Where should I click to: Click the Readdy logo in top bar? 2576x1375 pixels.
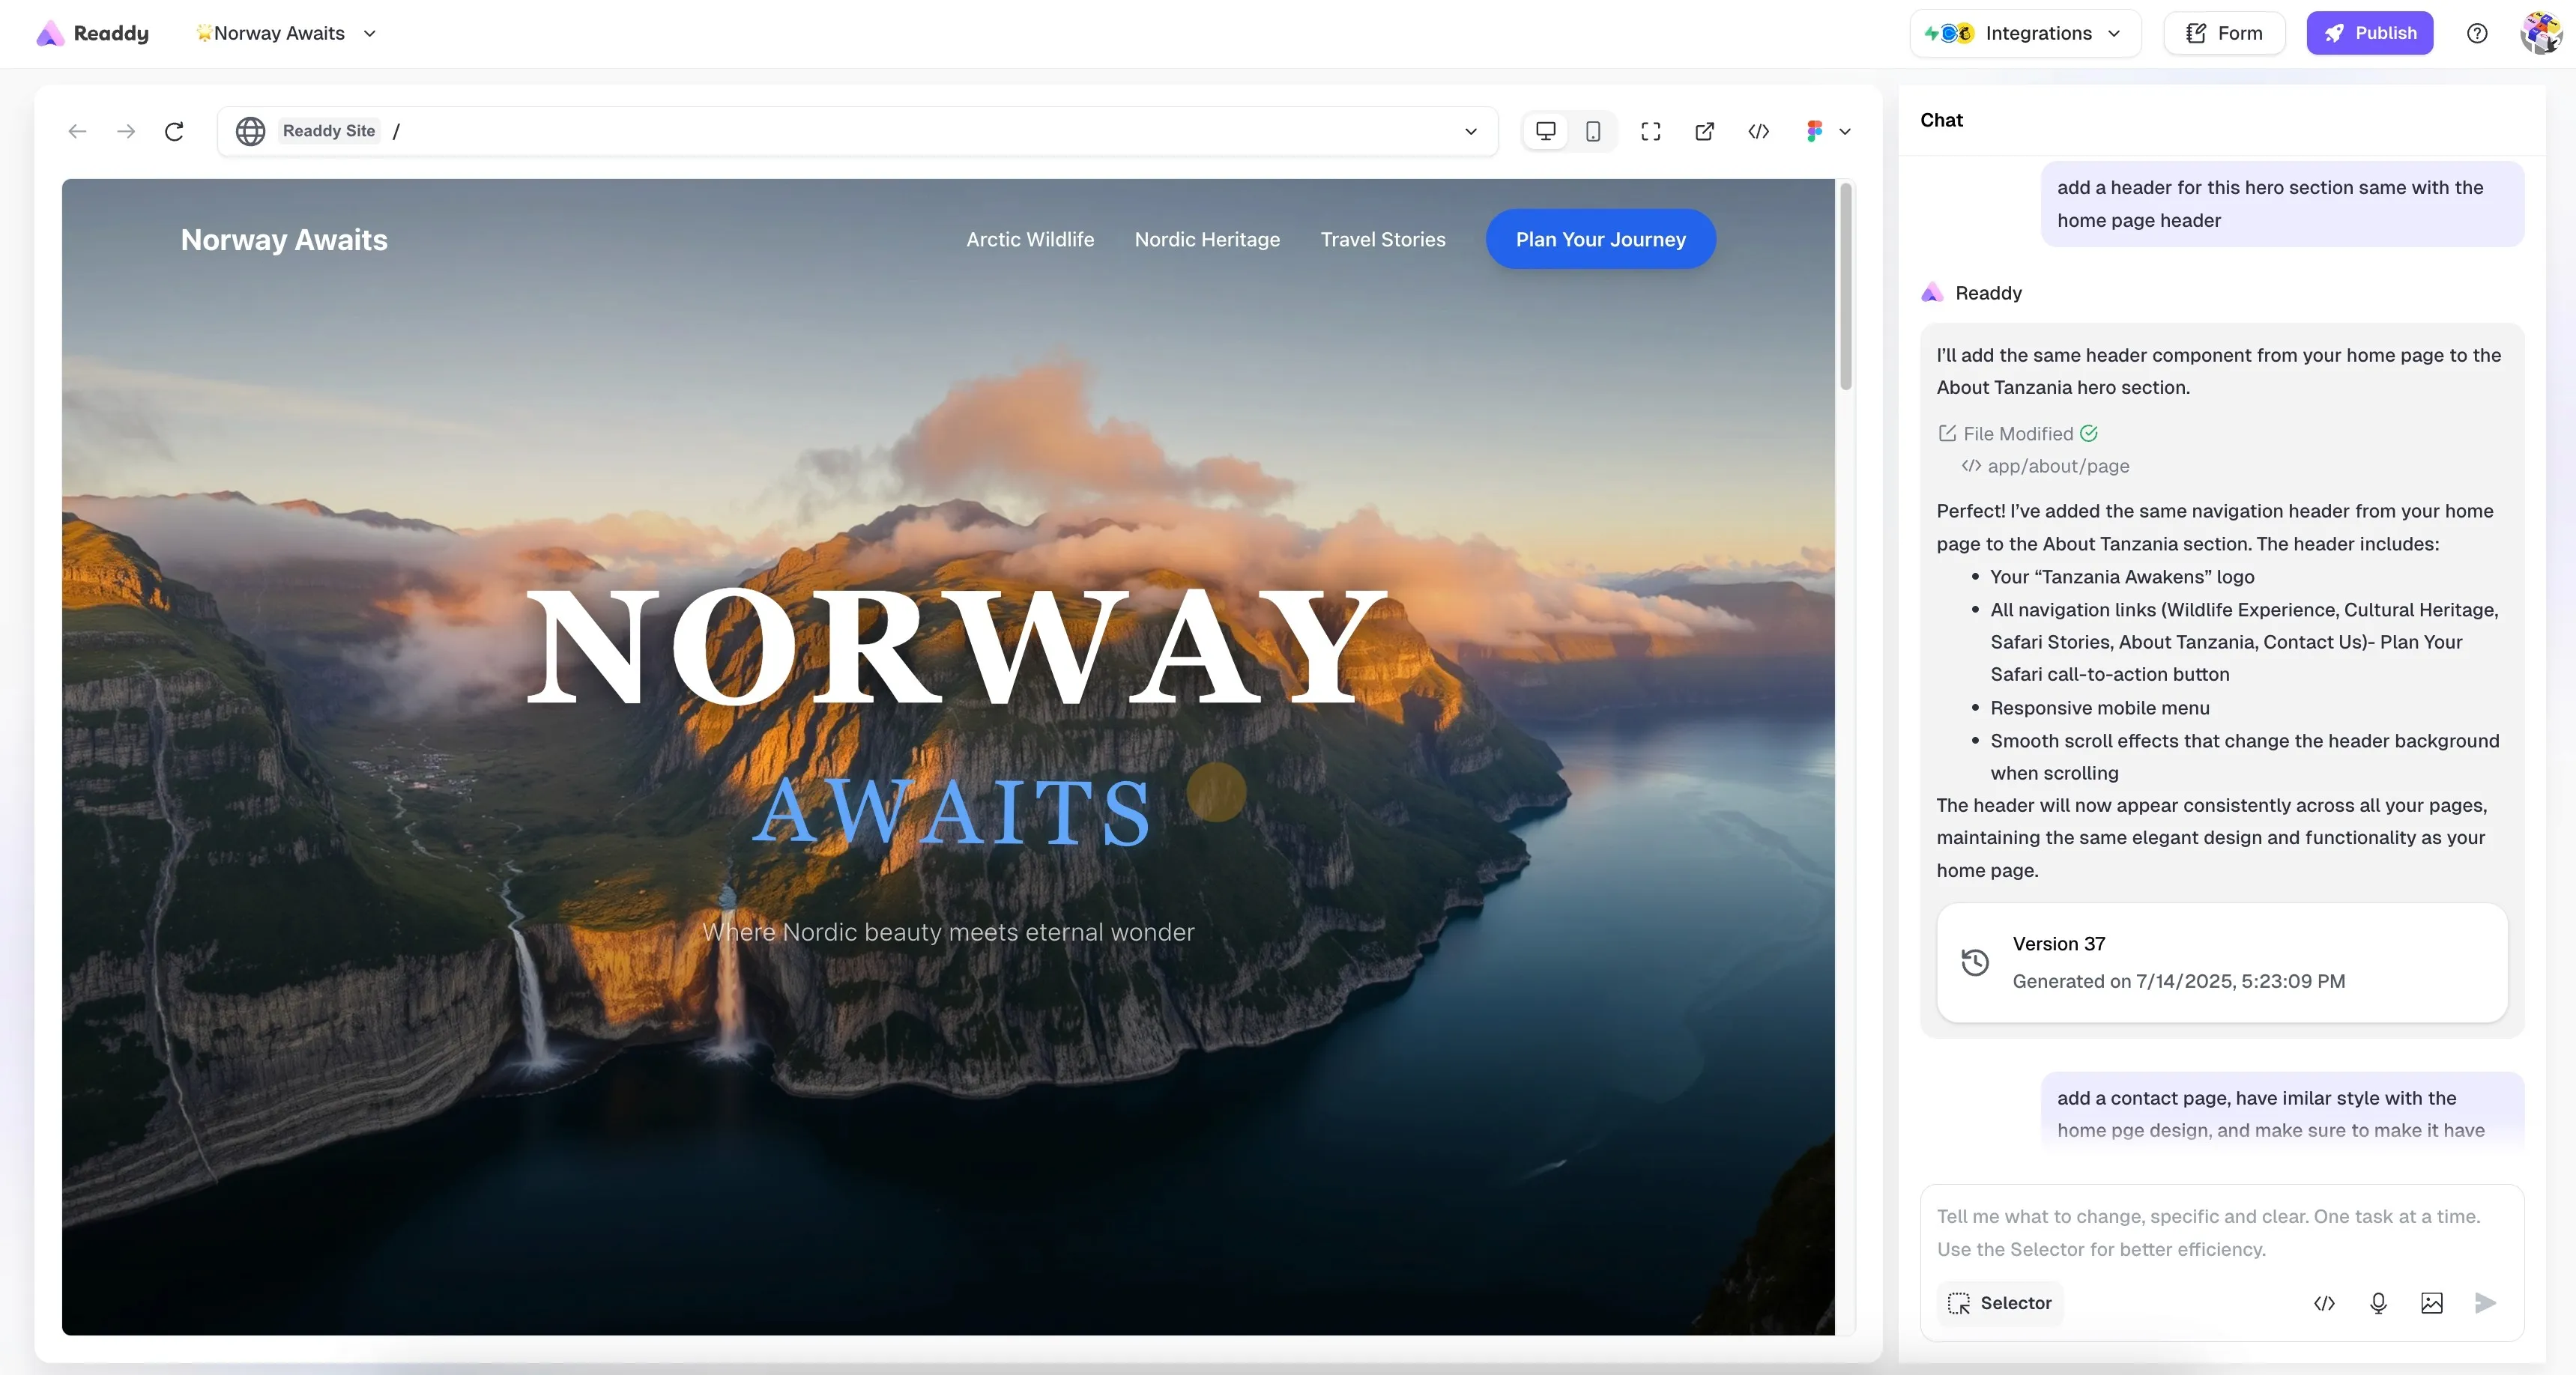[92, 33]
